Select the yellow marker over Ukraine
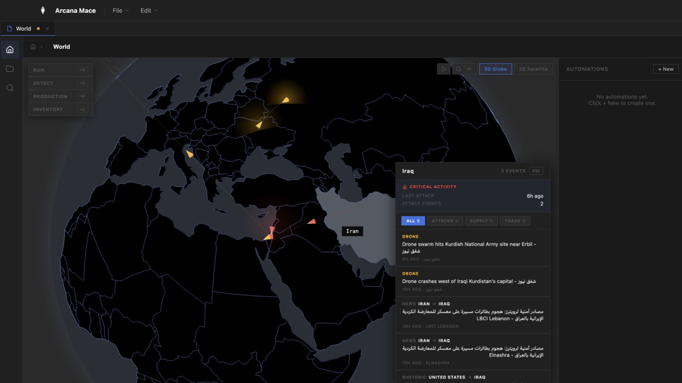This screenshot has width=682, height=383. pos(259,125)
